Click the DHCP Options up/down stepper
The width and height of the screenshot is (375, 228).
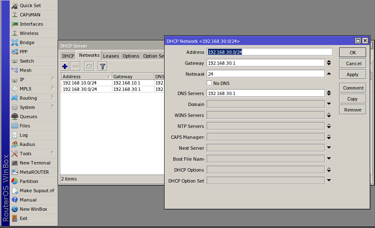tap(329, 170)
